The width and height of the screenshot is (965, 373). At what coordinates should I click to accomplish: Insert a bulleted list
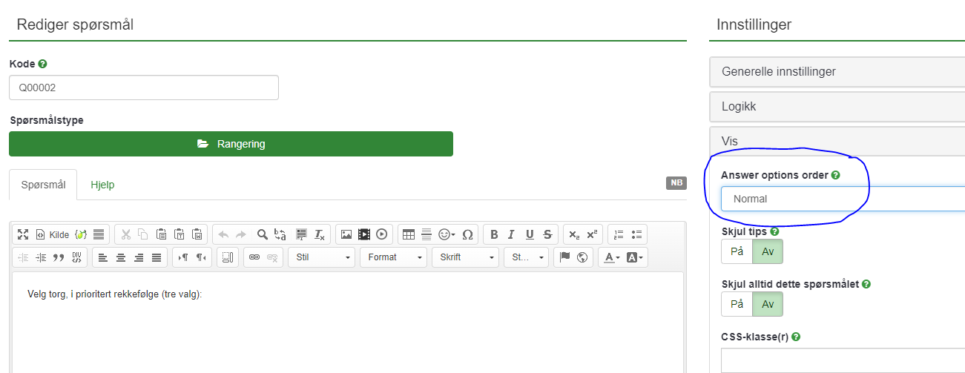coord(636,234)
